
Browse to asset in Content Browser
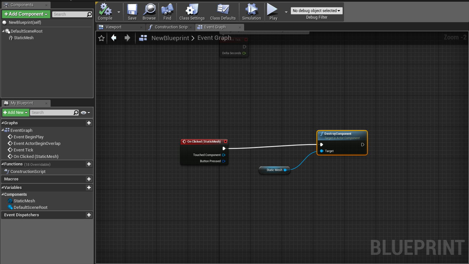149,12
